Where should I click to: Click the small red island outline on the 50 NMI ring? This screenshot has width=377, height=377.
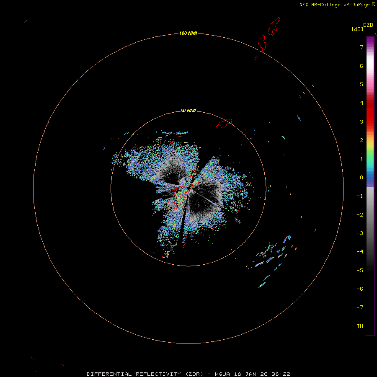(224, 123)
